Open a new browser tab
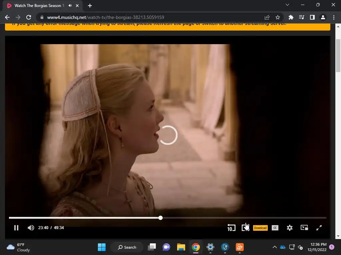The height and width of the screenshot is (255, 341). (x=90, y=6)
